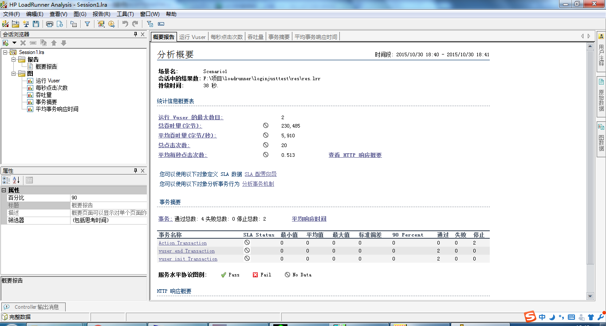Close the 属性 properties panel
Image resolution: width=606 pixels, height=326 pixels.
click(x=143, y=171)
